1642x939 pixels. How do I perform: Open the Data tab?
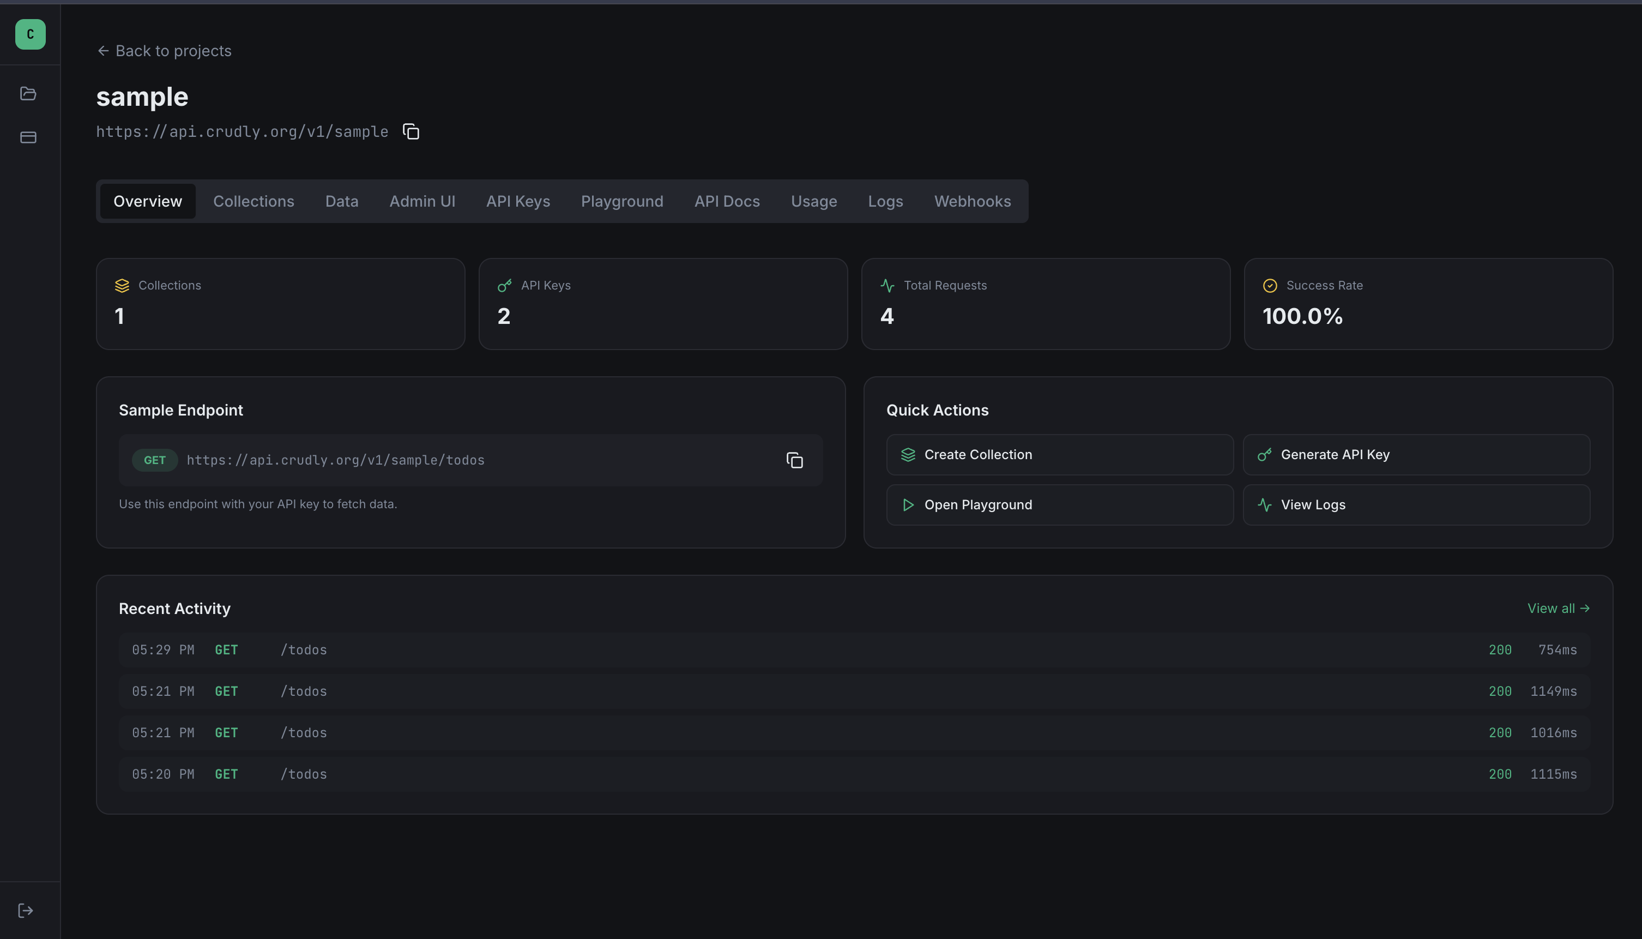(x=342, y=201)
